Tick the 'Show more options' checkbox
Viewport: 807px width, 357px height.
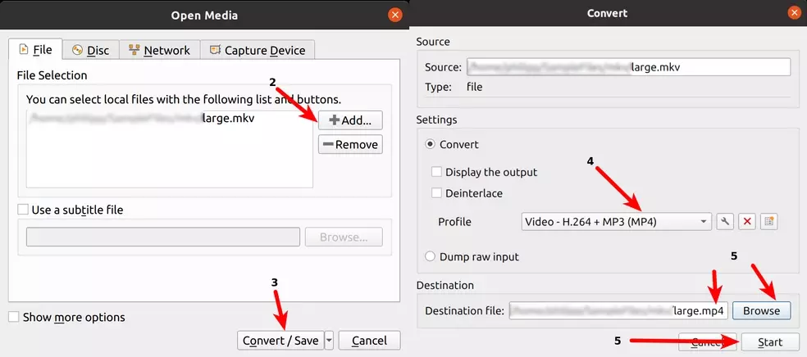pyautogui.click(x=14, y=317)
